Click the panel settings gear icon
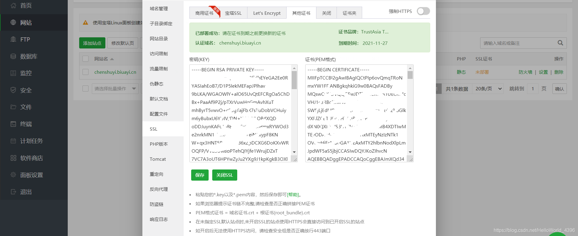The image size is (578, 236). pos(13,175)
